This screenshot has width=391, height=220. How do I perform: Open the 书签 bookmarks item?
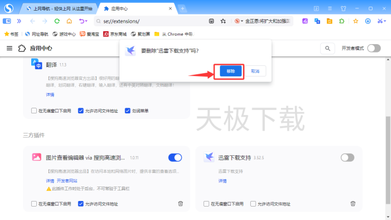[x=11, y=34]
